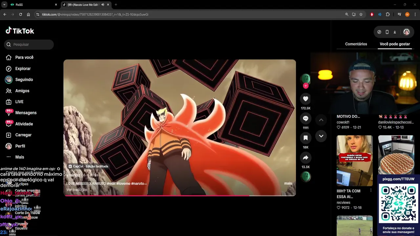
Task: Open a new browser tab
Action: [116, 5]
